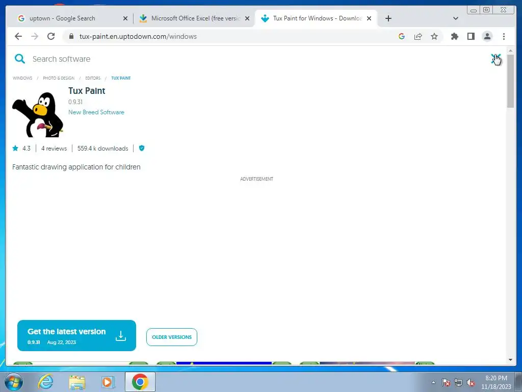Reload the page

tap(51, 36)
